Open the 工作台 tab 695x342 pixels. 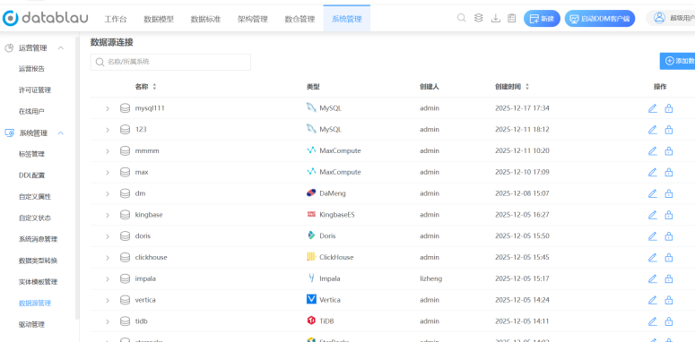coord(116,19)
